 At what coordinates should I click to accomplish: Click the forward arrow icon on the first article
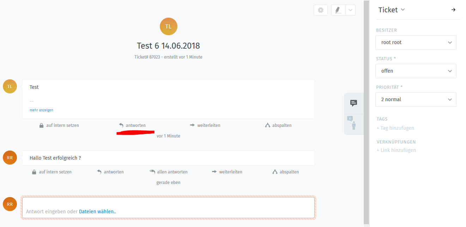[192, 125]
